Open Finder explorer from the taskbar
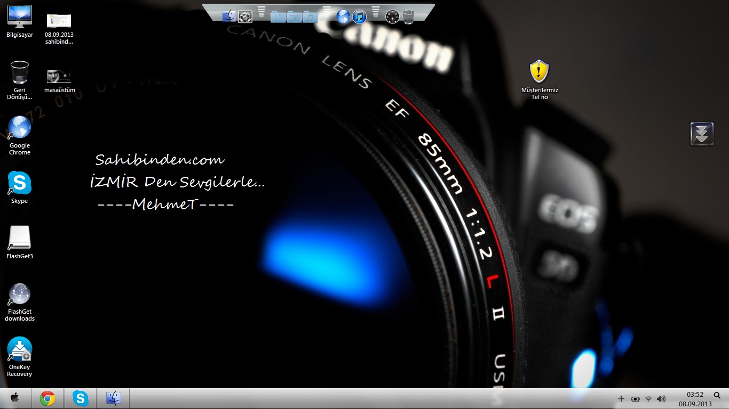Viewport: 729px width, 409px height. (114, 398)
